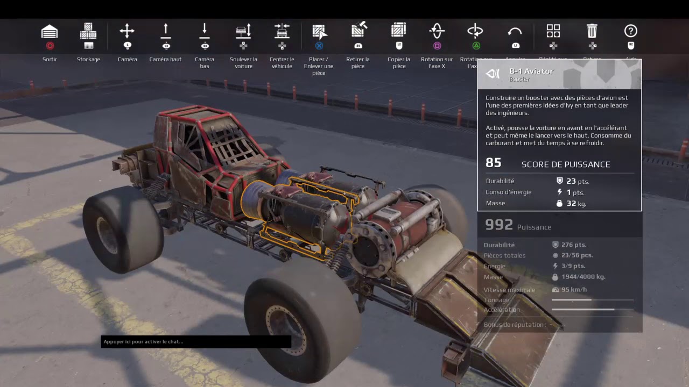Click the Accélération progress bar
Screen dimensions: 689x387
tap(593, 310)
